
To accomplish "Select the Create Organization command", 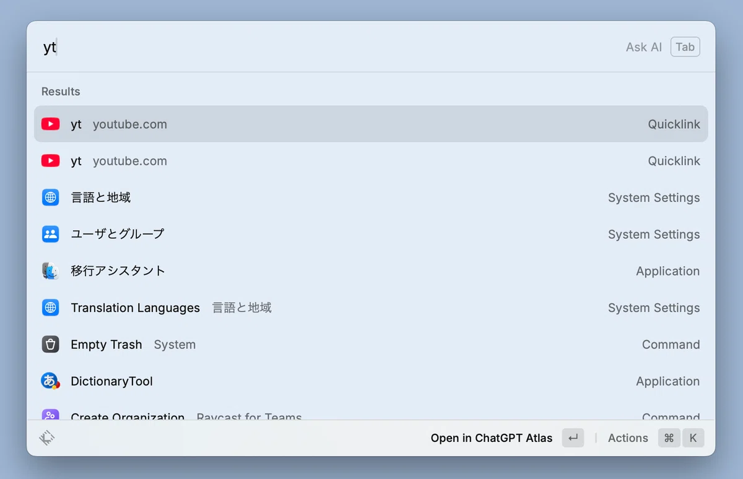I will click(x=371, y=411).
